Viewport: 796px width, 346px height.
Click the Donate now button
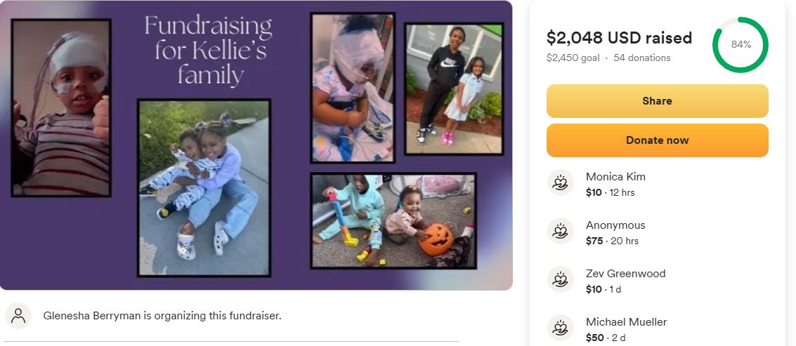pos(657,140)
